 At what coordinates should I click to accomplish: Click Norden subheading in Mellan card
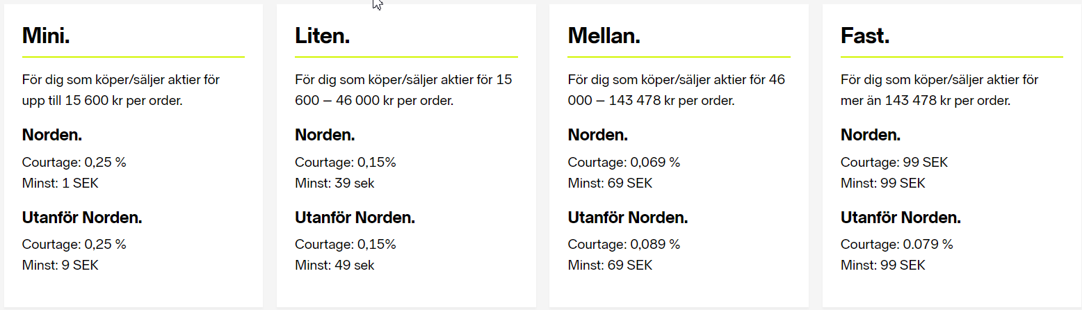tap(598, 135)
